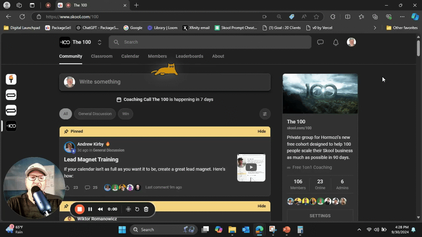Stop the screen recording
This screenshot has height=237, width=422.
(x=80, y=209)
